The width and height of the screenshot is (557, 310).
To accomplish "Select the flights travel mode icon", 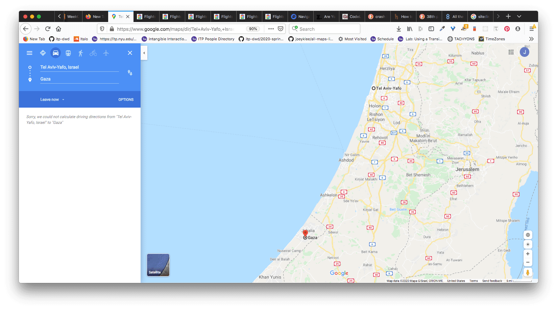I will tap(106, 53).
